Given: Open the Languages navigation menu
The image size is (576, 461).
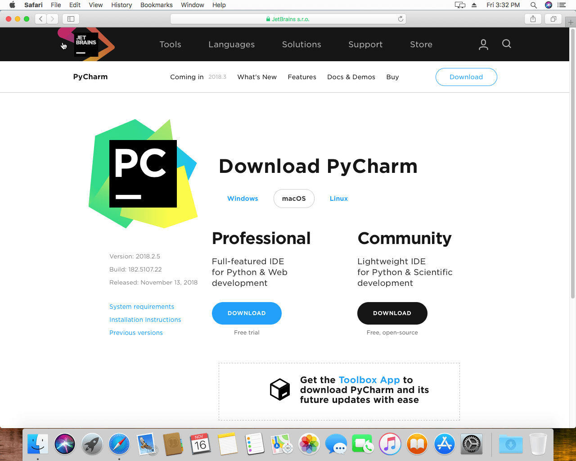Looking at the screenshot, I should (231, 45).
